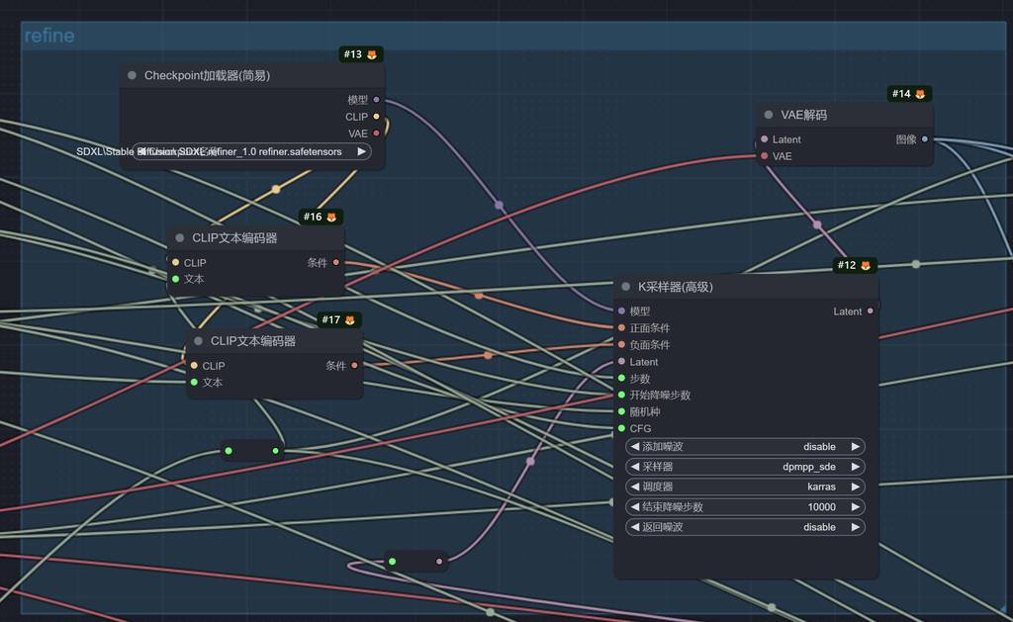Click the Latent output port on K采样器
Viewport: 1013px width, 622px height.
tap(871, 311)
